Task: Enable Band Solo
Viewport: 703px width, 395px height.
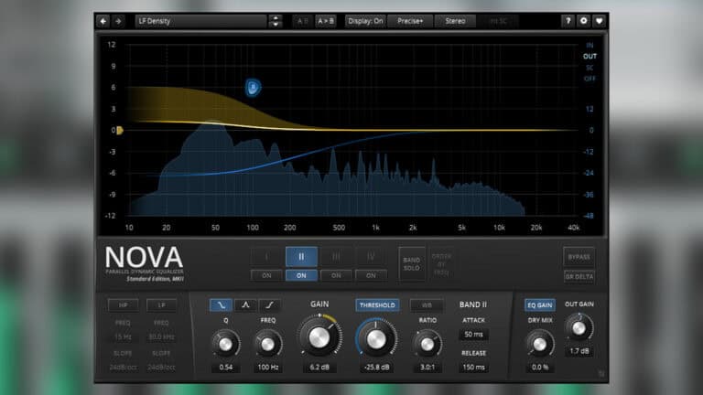Action: [412, 263]
